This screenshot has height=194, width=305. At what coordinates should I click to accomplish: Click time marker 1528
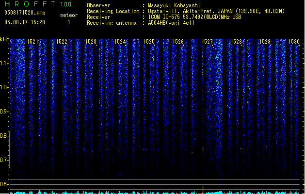point(236,42)
